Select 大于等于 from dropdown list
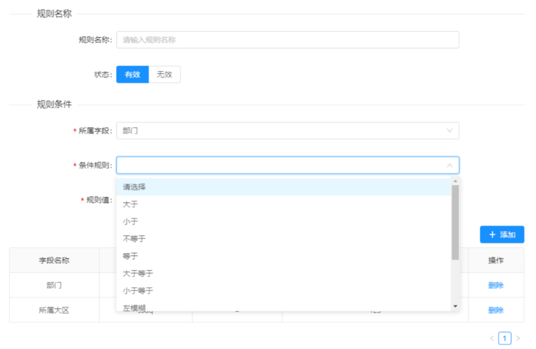 pos(283,273)
